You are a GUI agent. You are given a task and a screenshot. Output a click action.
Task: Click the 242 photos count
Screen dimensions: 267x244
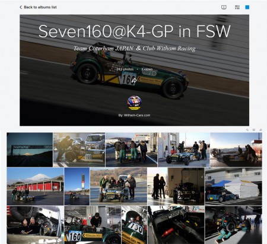point(125,69)
